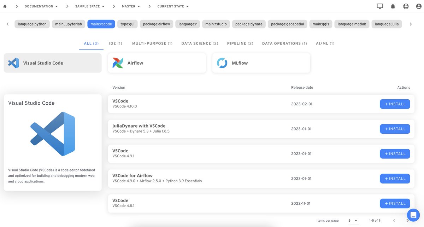Viewport: 424px width, 227px height.
Task: Click the VSCode 4.10.0 version row text
Action: click(x=125, y=106)
